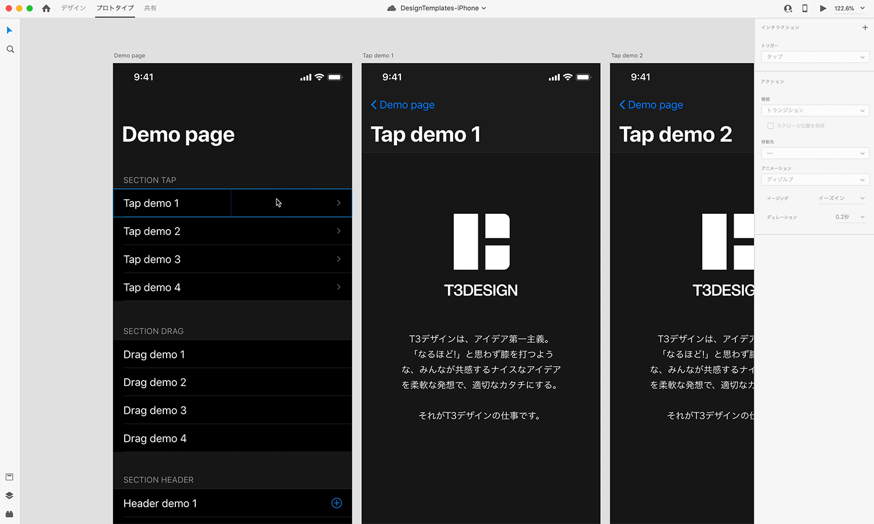Open the 122.6% zoom level dropdown
This screenshot has width=874, height=524.
pyautogui.click(x=850, y=8)
